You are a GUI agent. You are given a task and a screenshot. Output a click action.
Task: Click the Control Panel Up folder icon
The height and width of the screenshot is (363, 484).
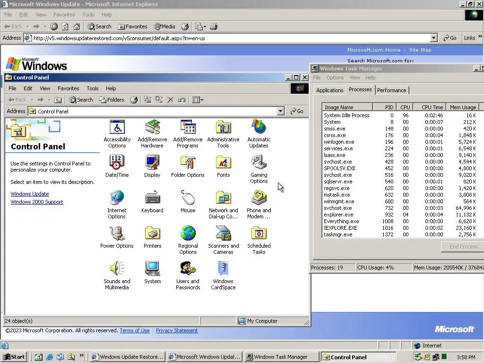coord(58,100)
